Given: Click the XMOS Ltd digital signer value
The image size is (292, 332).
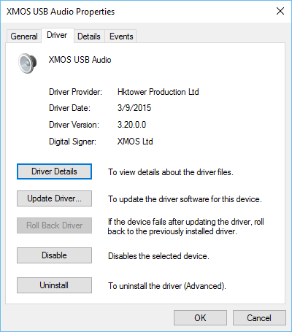Looking at the screenshot, I should tap(135, 142).
